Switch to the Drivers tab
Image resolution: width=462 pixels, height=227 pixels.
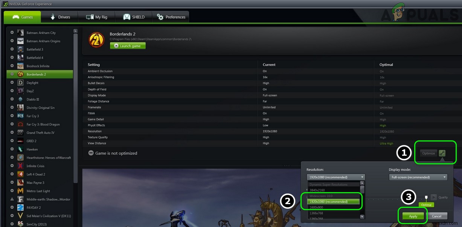(59, 17)
